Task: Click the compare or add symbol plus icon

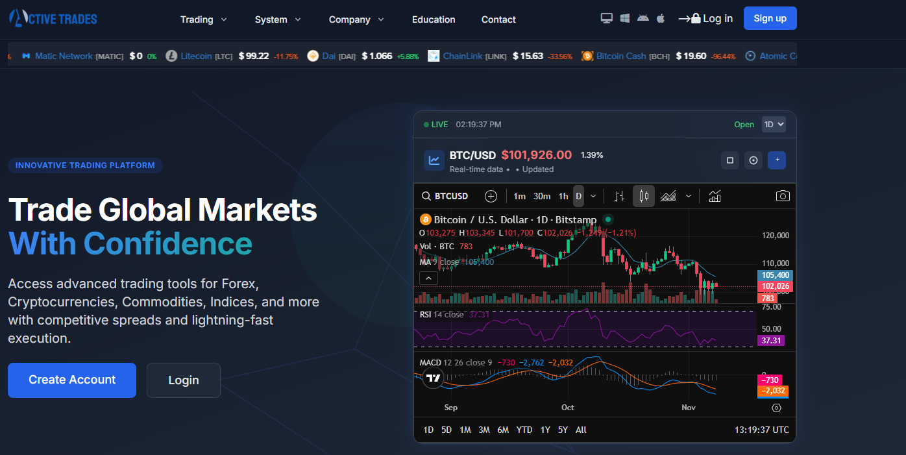Action: [491, 196]
